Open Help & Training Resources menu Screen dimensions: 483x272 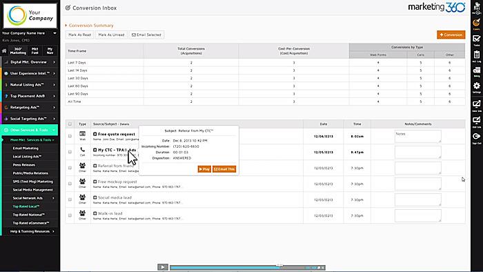(30, 231)
